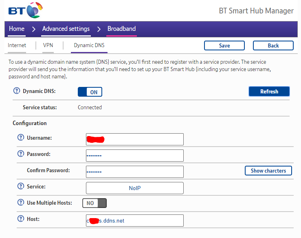Select the Dynamic DNS tab
The image size is (301, 238).
[x=89, y=45]
